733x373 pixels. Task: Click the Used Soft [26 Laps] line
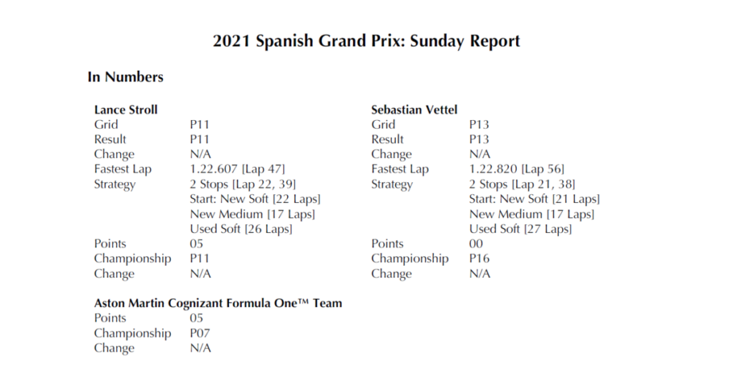(241, 229)
